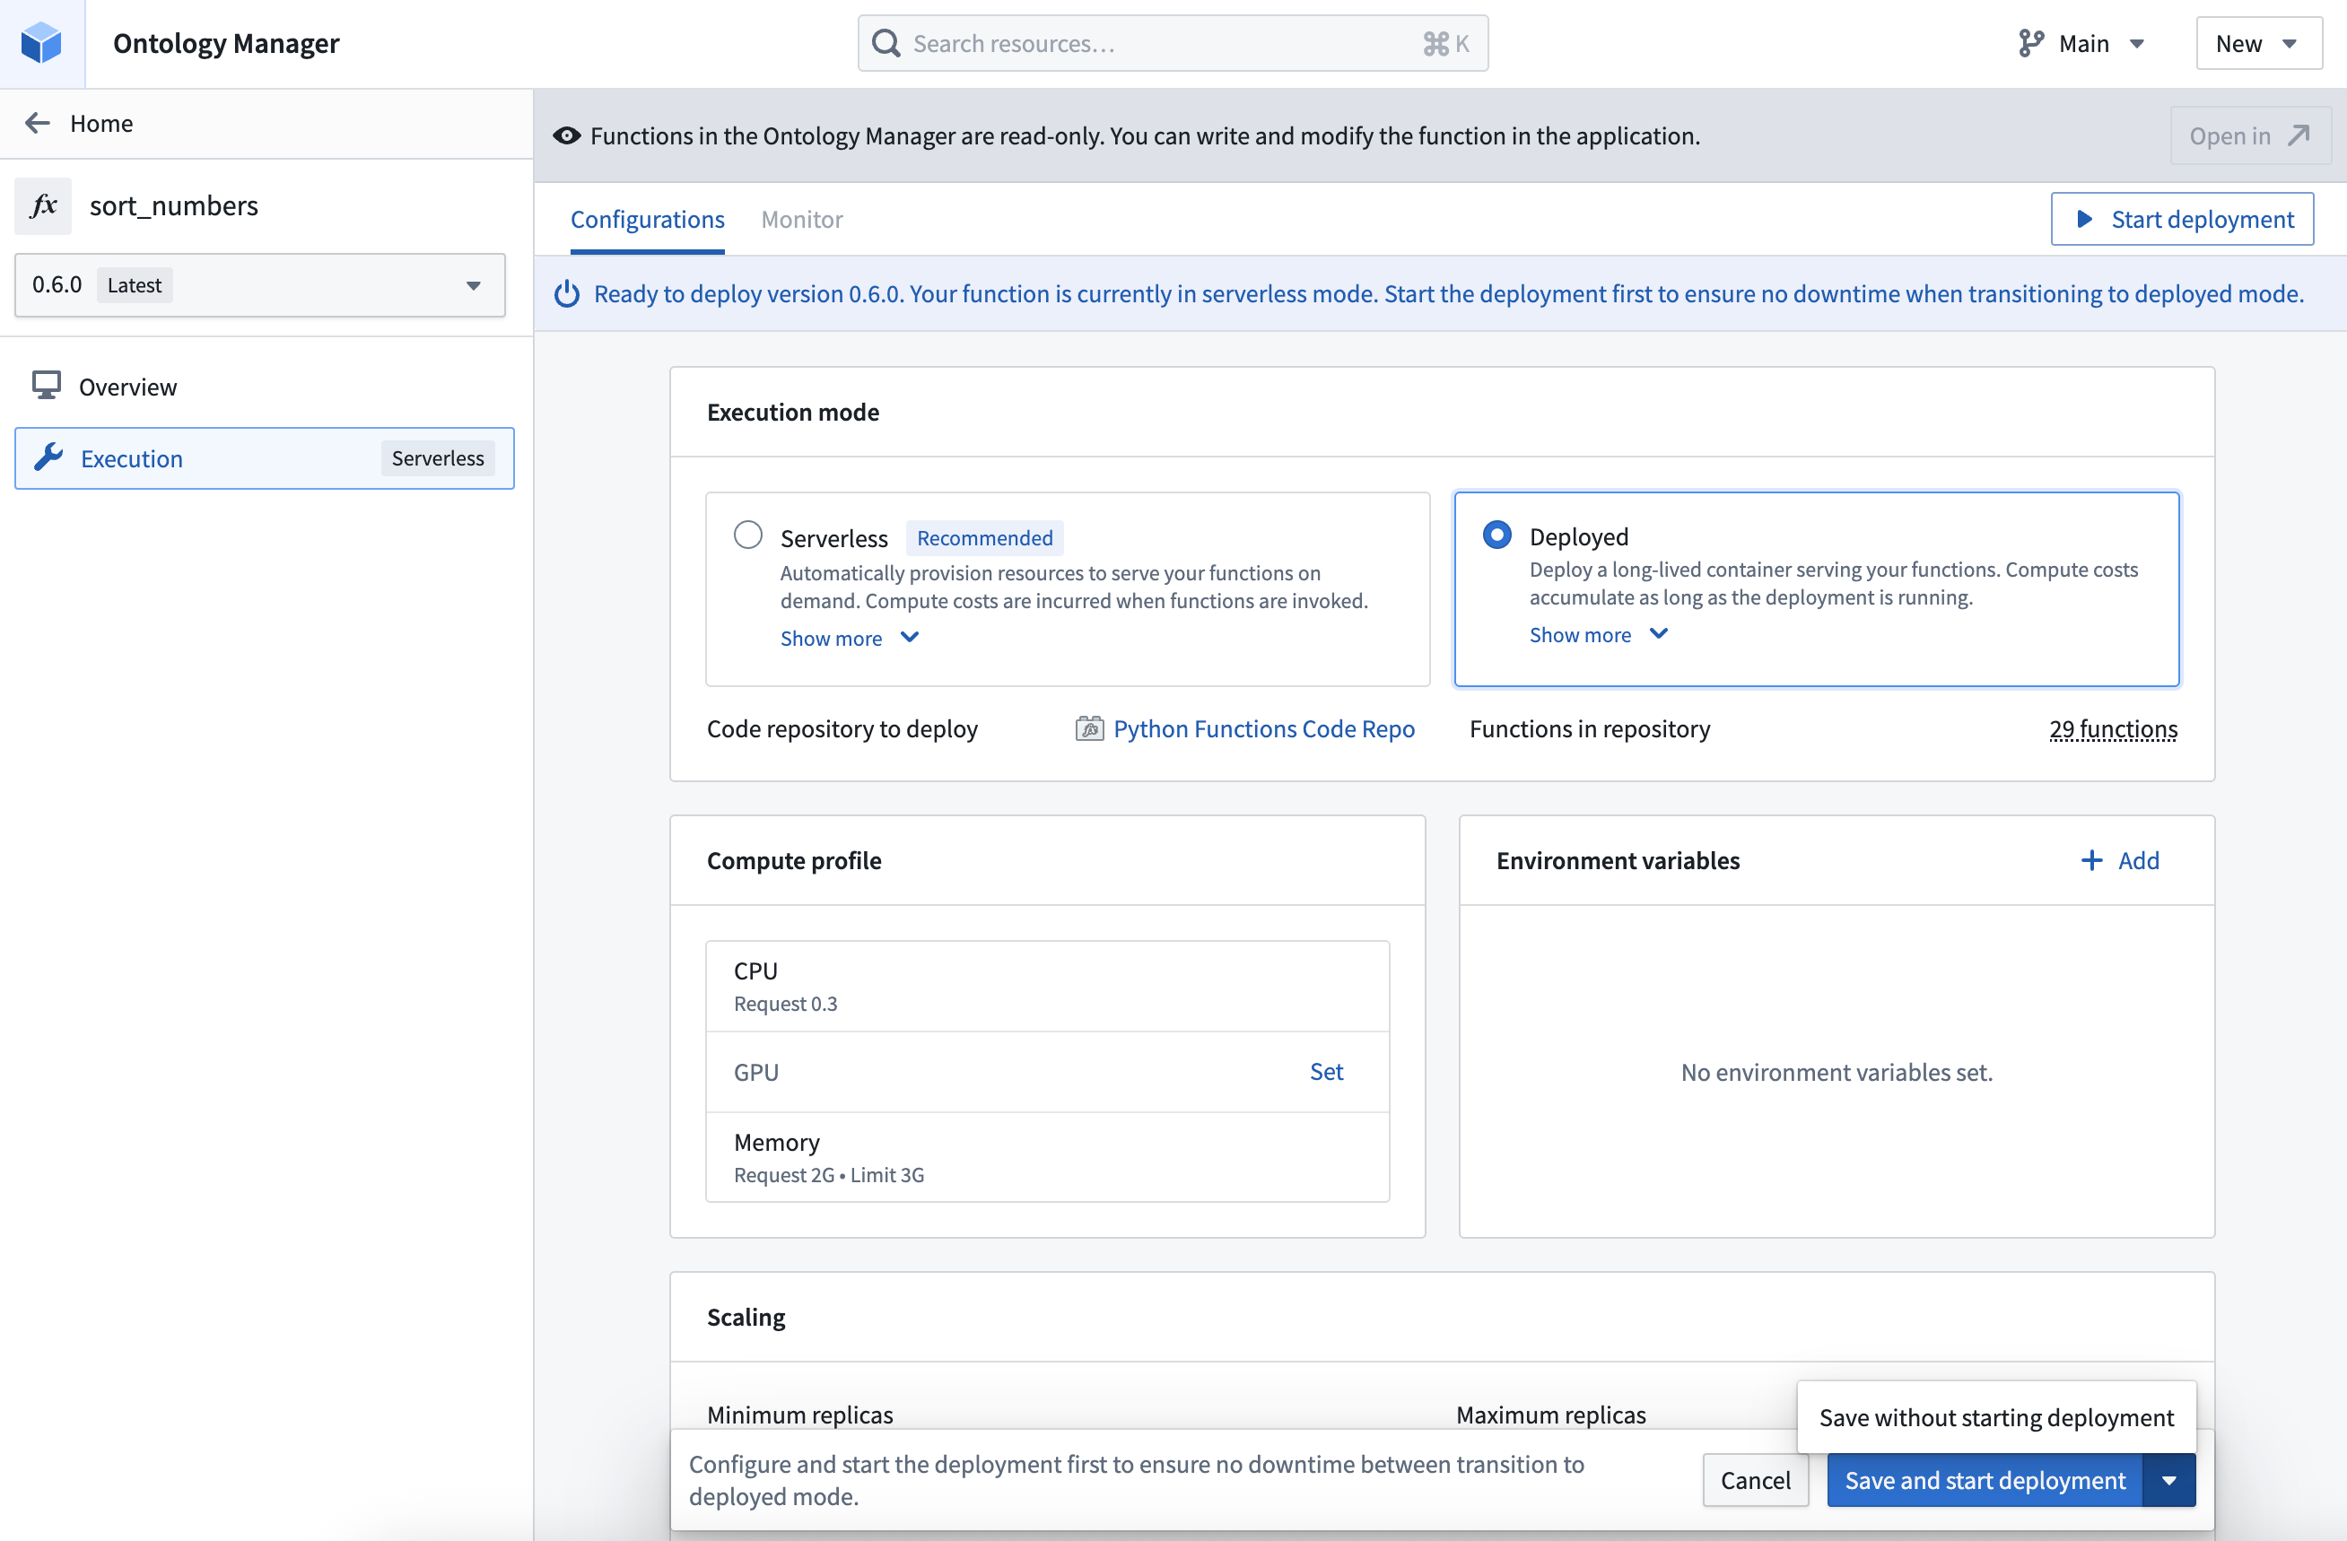
Task: Follow the 29 functions link
Action: pos(2113,728)
